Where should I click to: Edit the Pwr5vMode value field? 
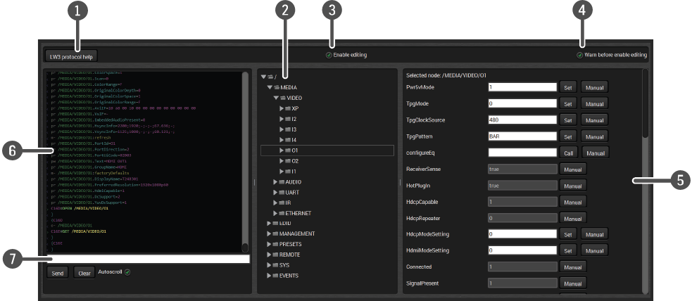point(522,87)
